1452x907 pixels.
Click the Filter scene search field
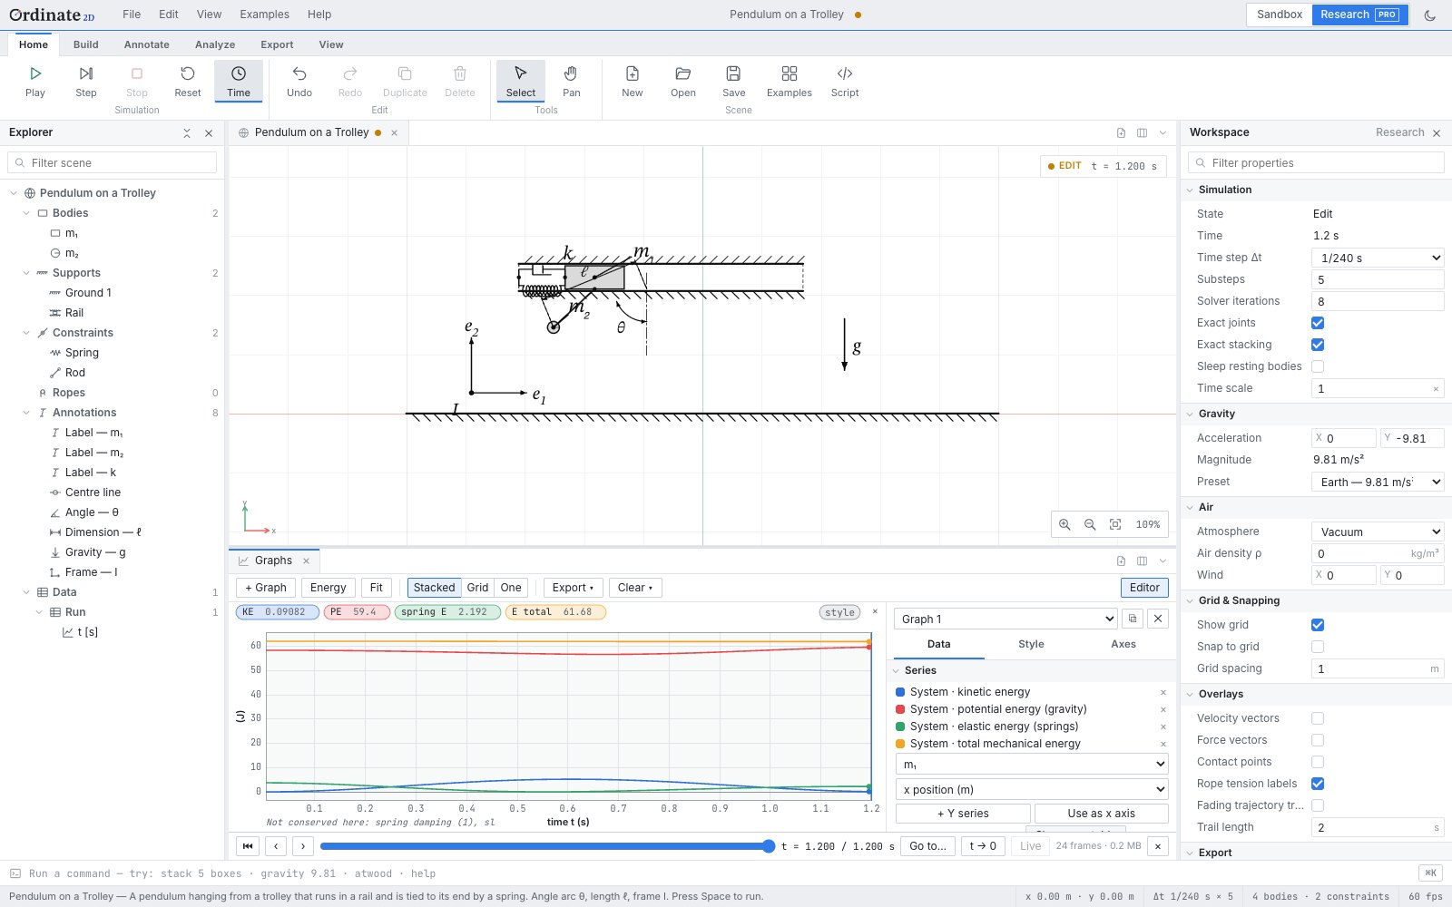[x=113, y=162]
